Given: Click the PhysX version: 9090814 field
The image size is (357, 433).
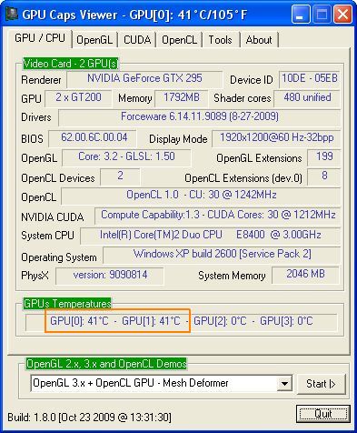Looking at the screenshot, I should (110, 276).
